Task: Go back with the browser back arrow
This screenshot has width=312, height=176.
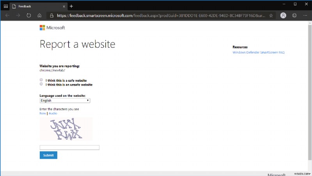Action: 7,15
